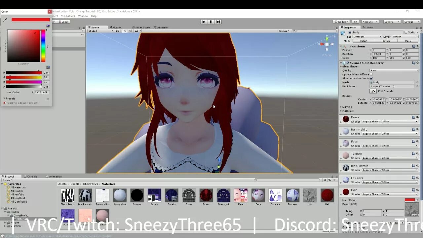Click the Pause button in the toolbar
Image resolution: width=423 pixels, height=238 pixels.
pyautogui.click(x=211, y=22)
